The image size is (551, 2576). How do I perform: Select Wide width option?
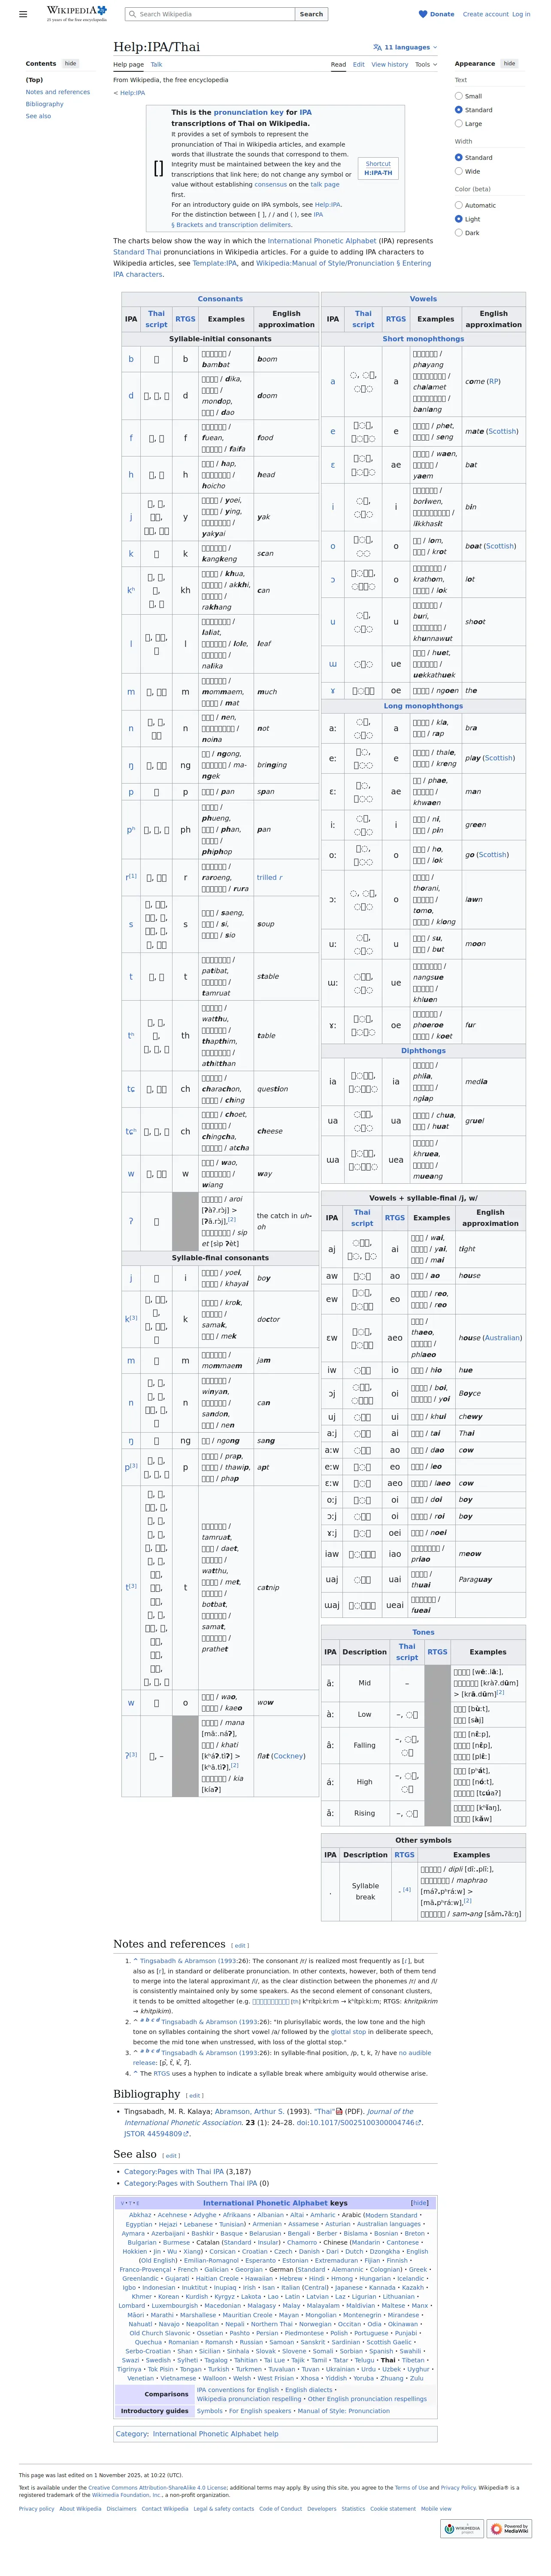click(x=458, y=171)
